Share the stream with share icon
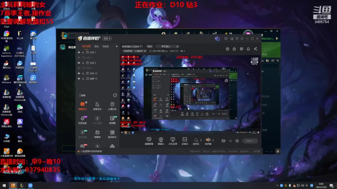 click(255, 49)
